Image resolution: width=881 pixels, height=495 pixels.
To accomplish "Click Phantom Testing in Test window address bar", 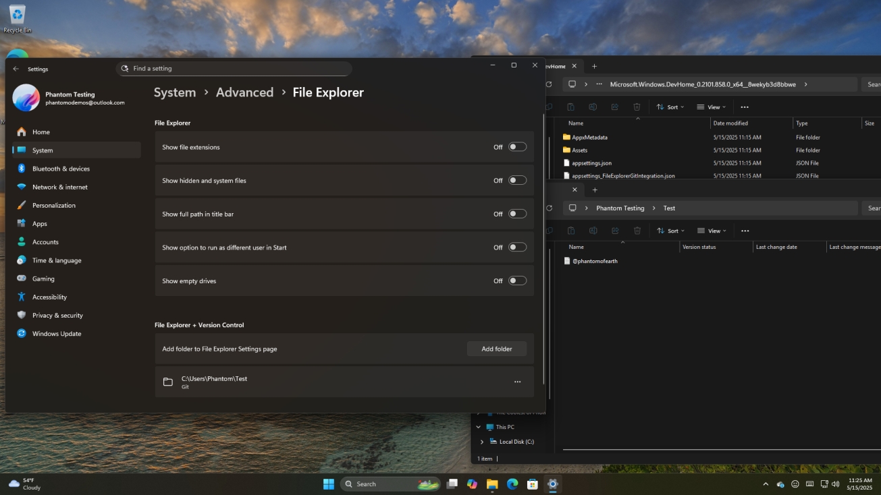I will pos(620,208).
